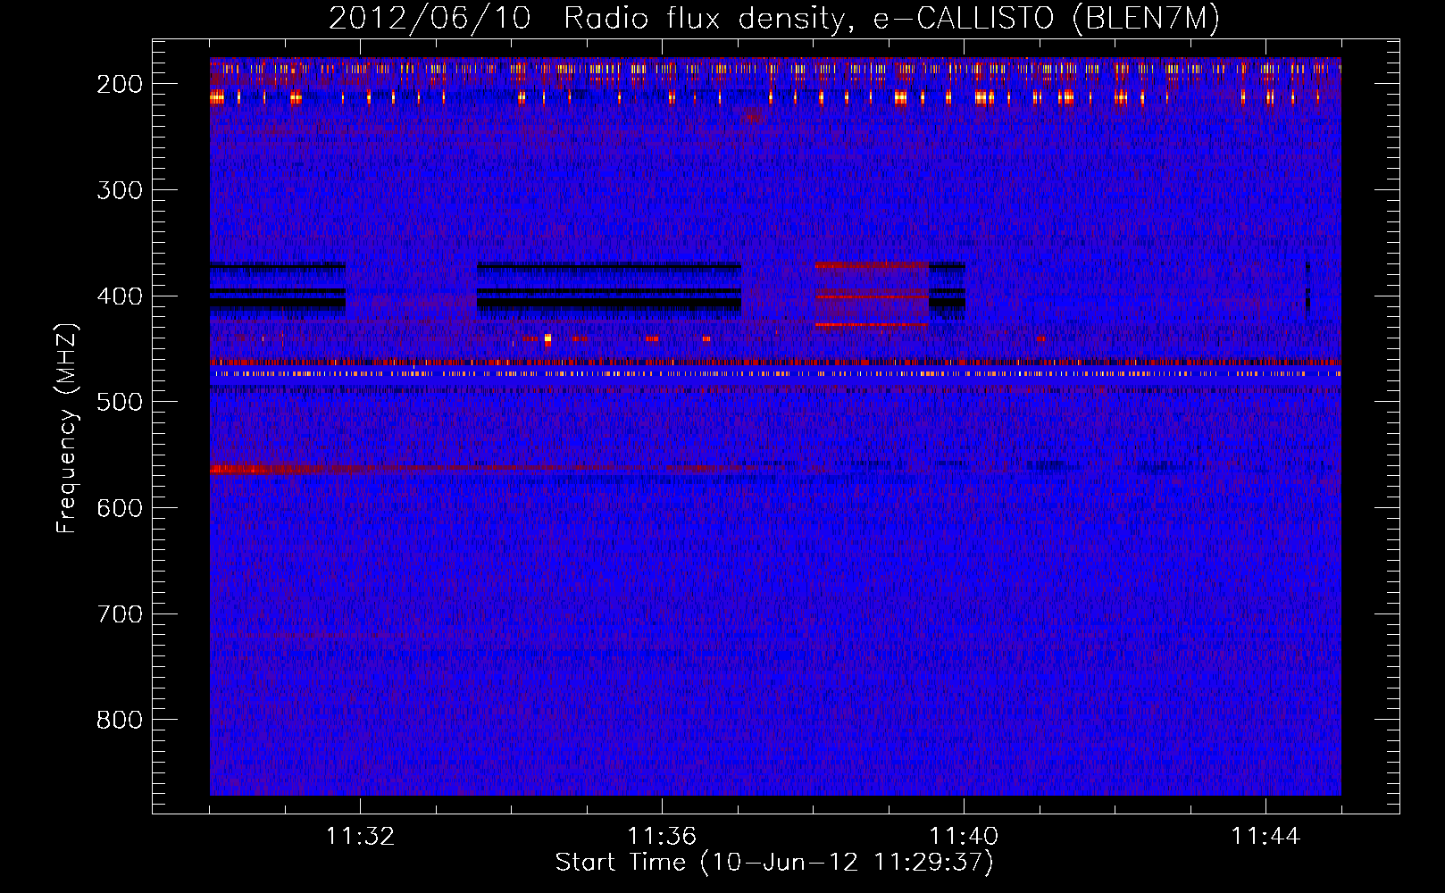The width and height of the screenshot is (1445, 893).
Task: Click the bright red emission band near 565 MHz
Action: [268, 469]
